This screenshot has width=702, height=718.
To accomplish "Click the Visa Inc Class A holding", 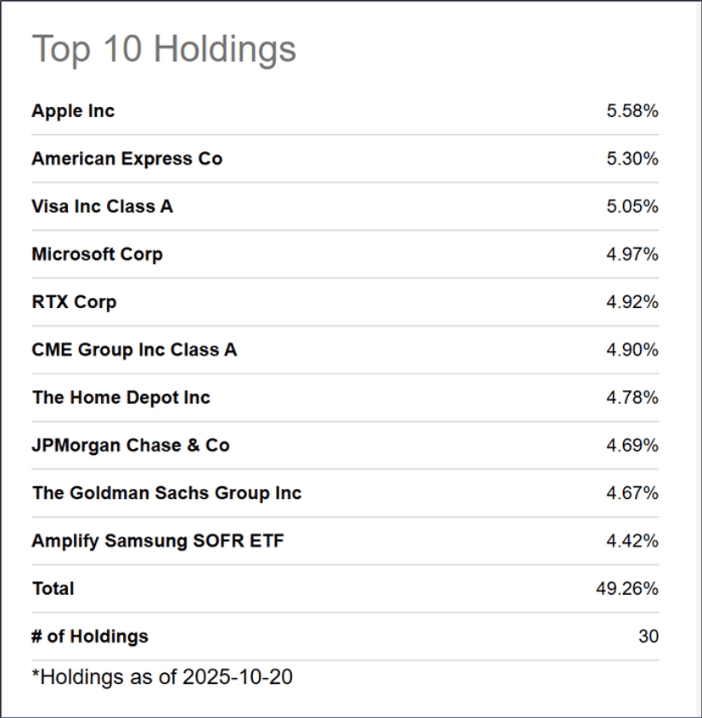I will [102, 206].
